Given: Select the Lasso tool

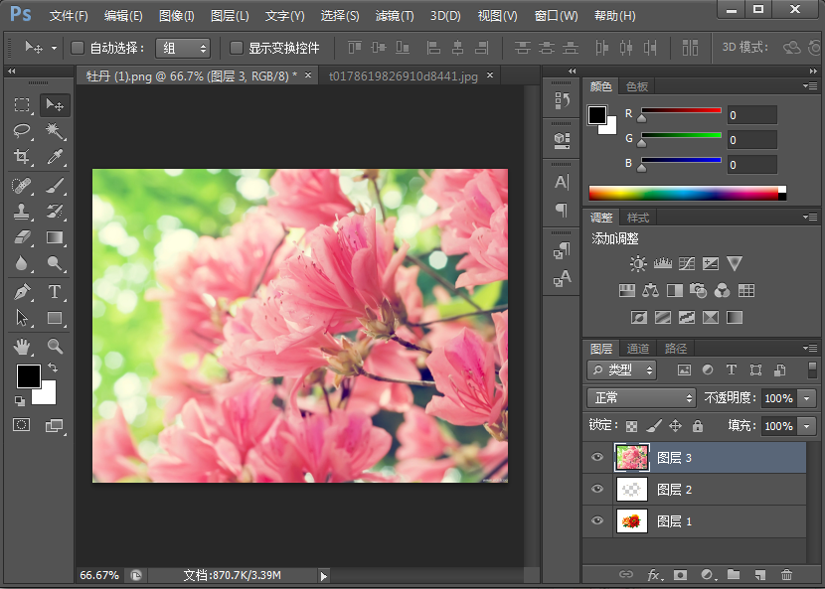Looking at the screenshot, I should click(x=22, y=130).
